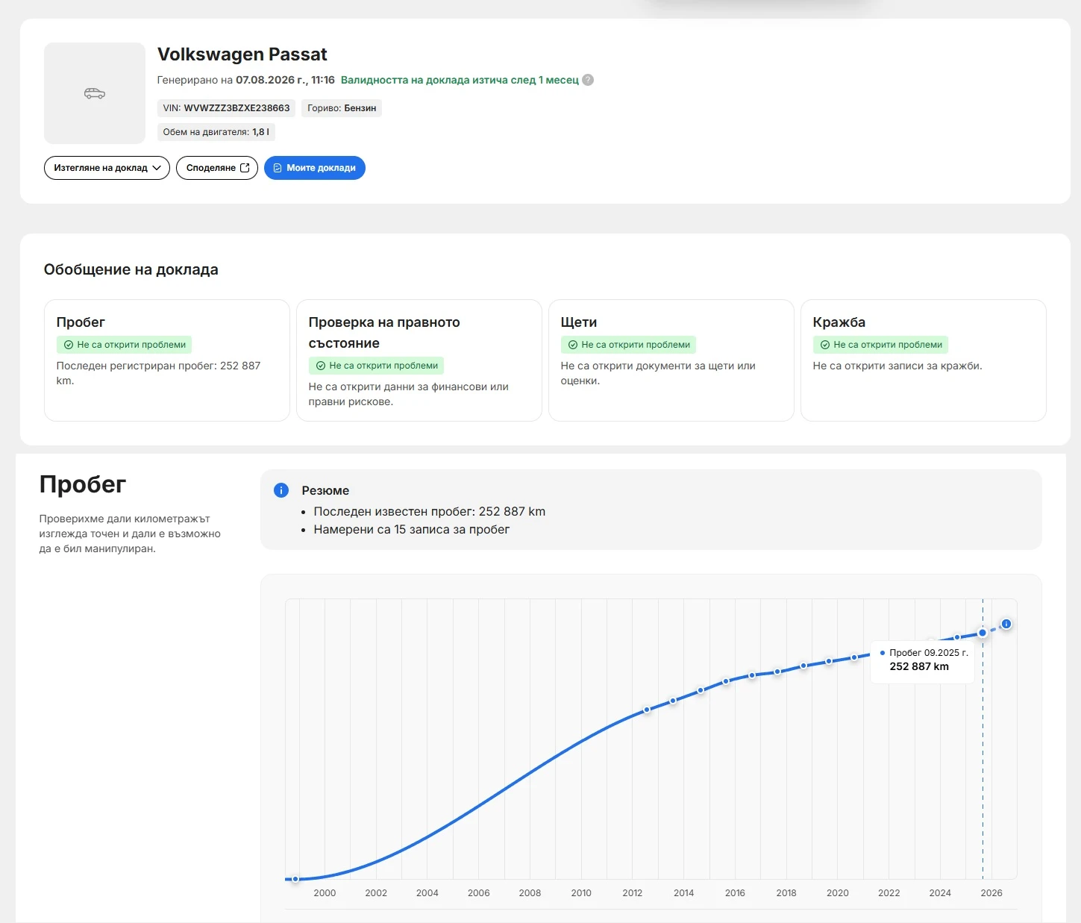Click the generation date 07.08.2026 г., 11:16
Screen dimensions: 1081x923
(x=285, y=80)
